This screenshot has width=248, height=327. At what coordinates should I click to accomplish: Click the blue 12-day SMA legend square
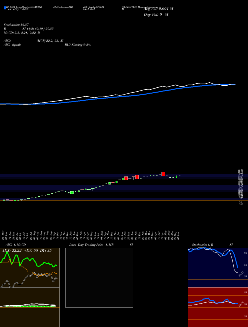pyautogui.click(x=5, y=8)
